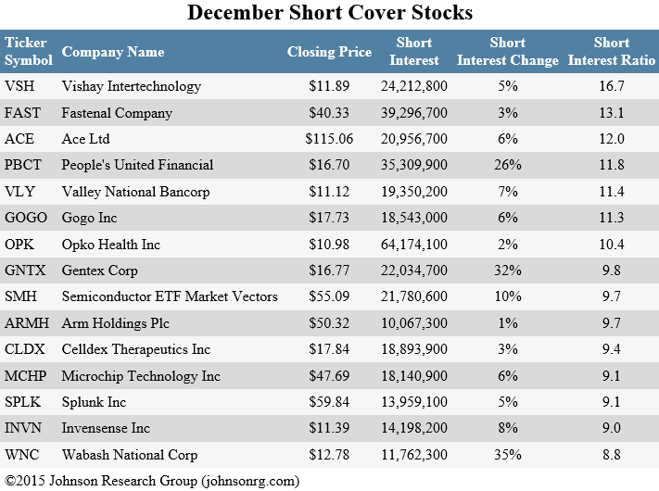
Task: Click the GOGO ticker cell
Action: coord(26,218)
